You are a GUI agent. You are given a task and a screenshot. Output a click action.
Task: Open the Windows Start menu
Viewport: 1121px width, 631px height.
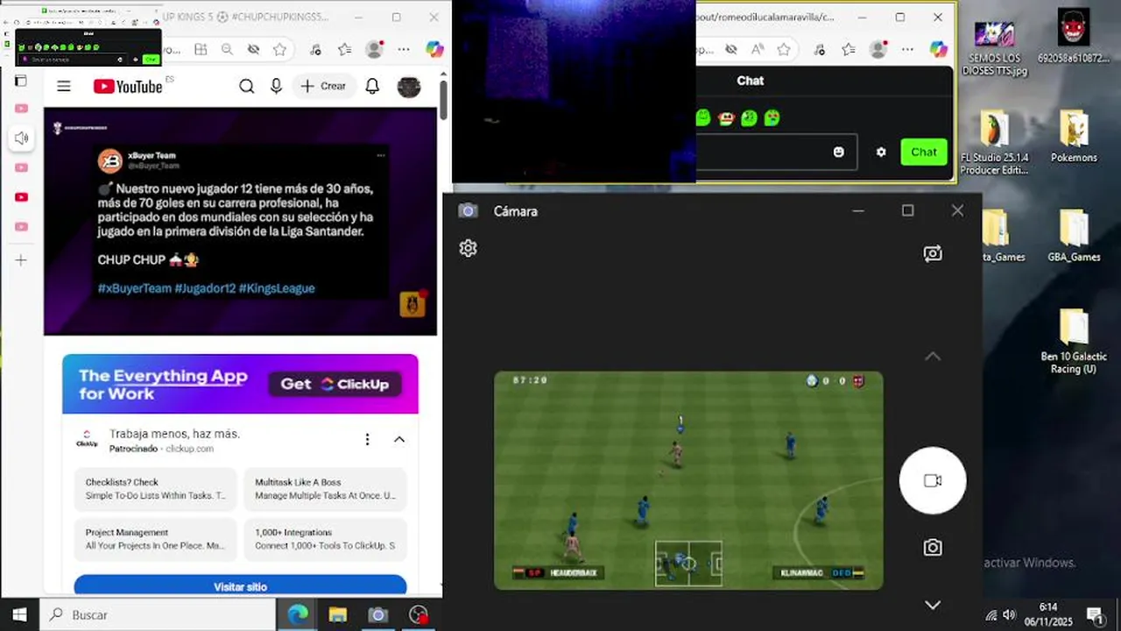point(19,615)
